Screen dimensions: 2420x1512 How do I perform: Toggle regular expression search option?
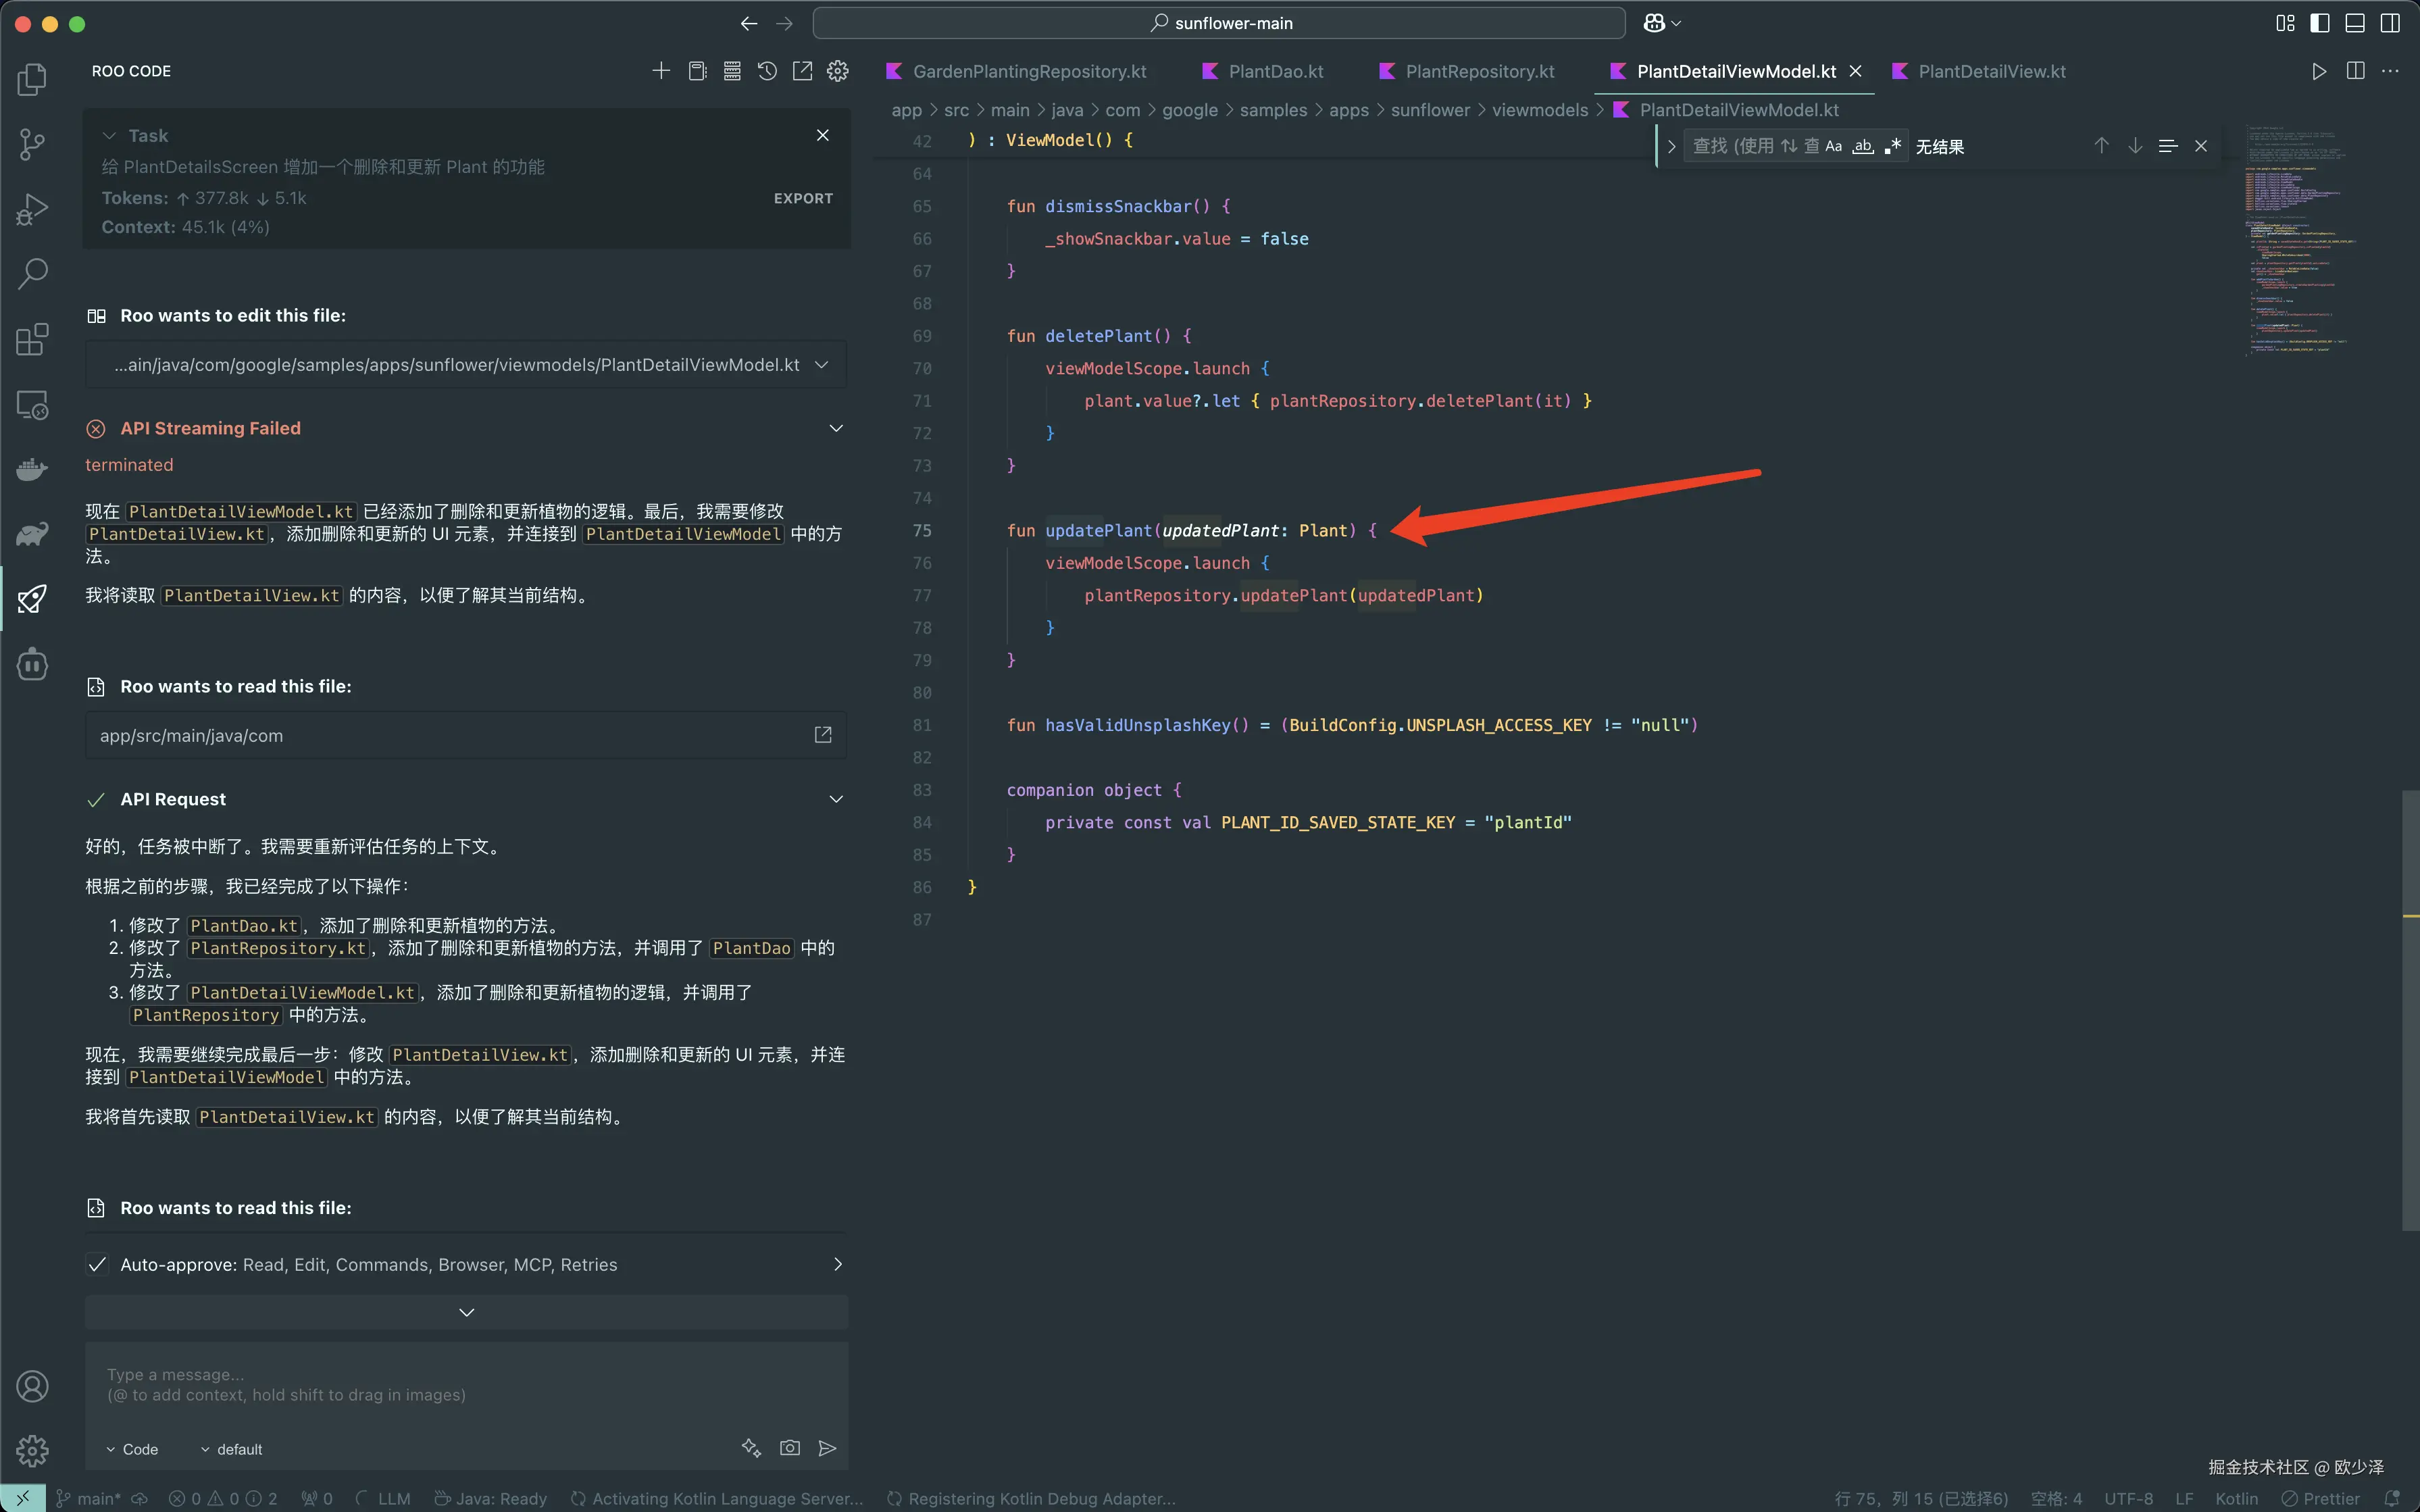[1892, 146]
